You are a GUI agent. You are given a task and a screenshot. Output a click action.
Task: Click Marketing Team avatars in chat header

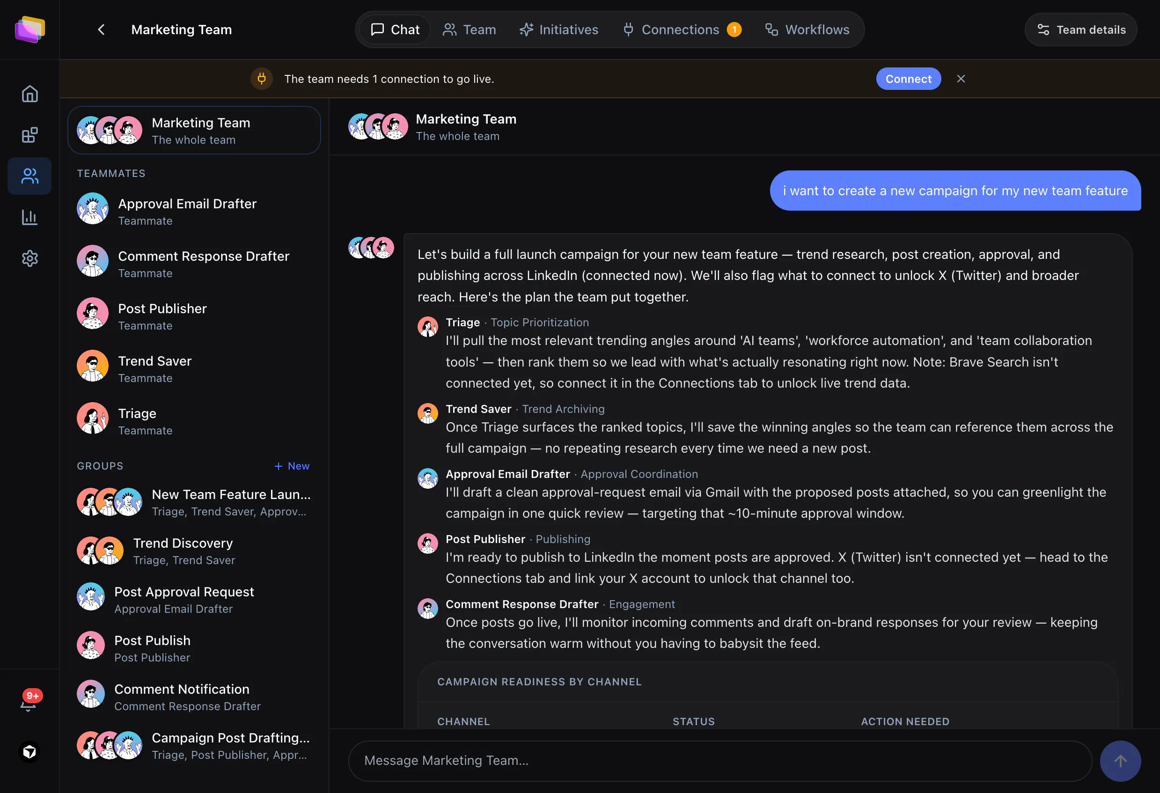(x=378, y=127)
